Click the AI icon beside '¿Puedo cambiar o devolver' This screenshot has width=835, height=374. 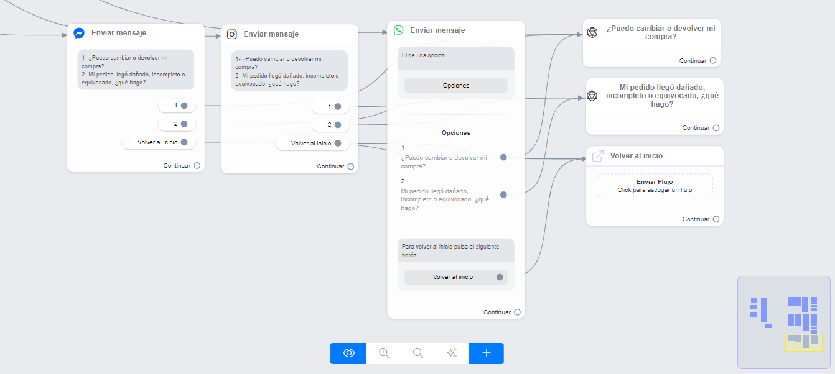[x=592, y=32]
